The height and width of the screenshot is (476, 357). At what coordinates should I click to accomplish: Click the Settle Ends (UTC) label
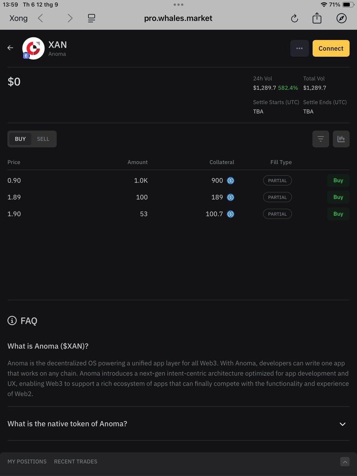[x=325, y=102]
